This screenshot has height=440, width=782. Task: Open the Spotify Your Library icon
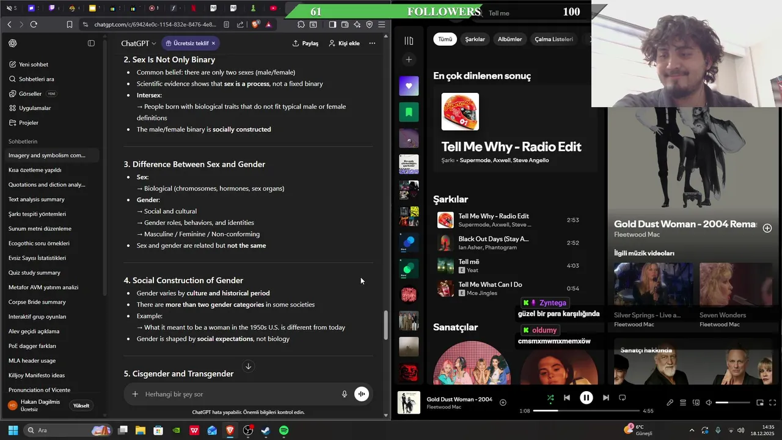click(409, 40)
